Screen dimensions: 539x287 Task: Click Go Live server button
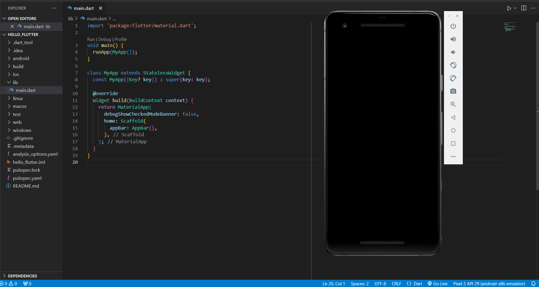tap(438, 284)
